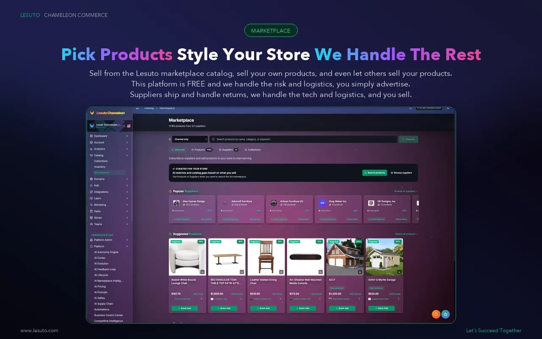Click the MARKETPLACE pill badge
The image size is (542, 339).
[x=271, y=31]
